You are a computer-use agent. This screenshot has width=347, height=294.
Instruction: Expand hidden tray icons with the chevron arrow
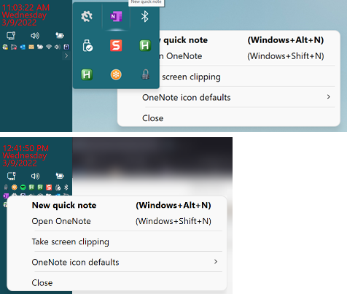66,55
